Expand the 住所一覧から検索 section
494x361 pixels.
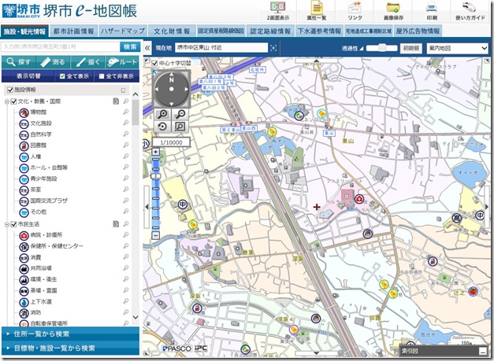[70, 334]
